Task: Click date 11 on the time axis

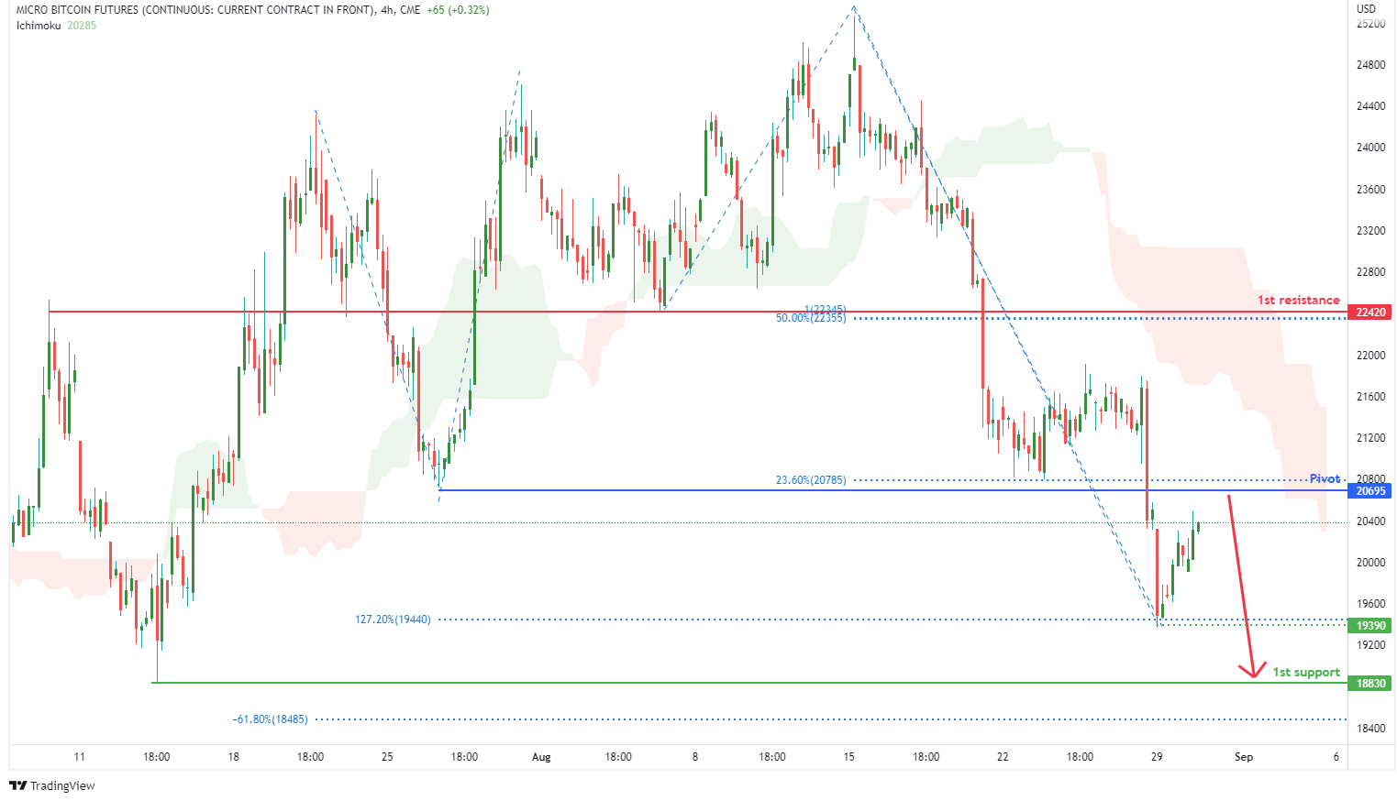Action: tap(80, 757)
